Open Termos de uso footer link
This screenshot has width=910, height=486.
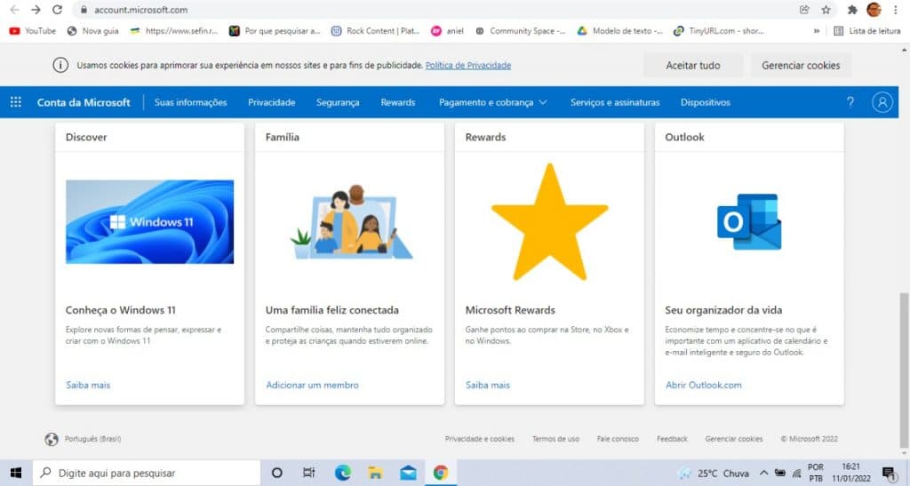tap(555, 439)
